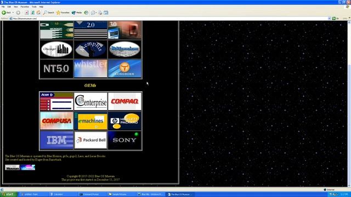Click the white Museum badge button
351x197 pixels.
coord(12,167)
